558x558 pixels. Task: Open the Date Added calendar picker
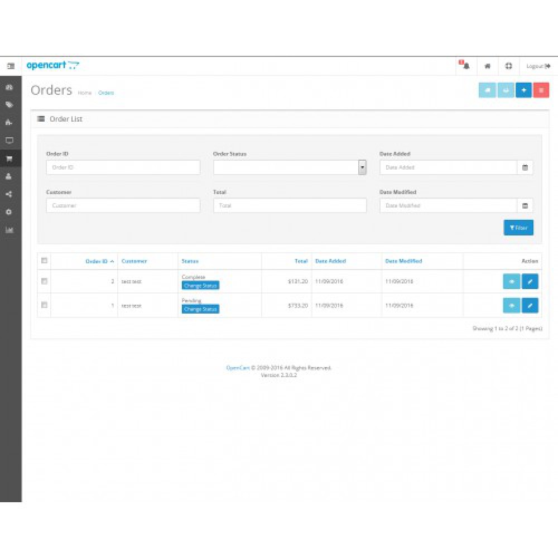(x=525, y=167)
